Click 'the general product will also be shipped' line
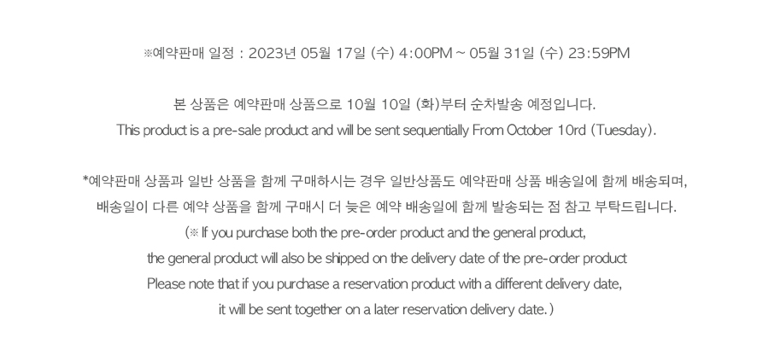Viewport: 769px width, 356px height. click(x=387, y=259)
